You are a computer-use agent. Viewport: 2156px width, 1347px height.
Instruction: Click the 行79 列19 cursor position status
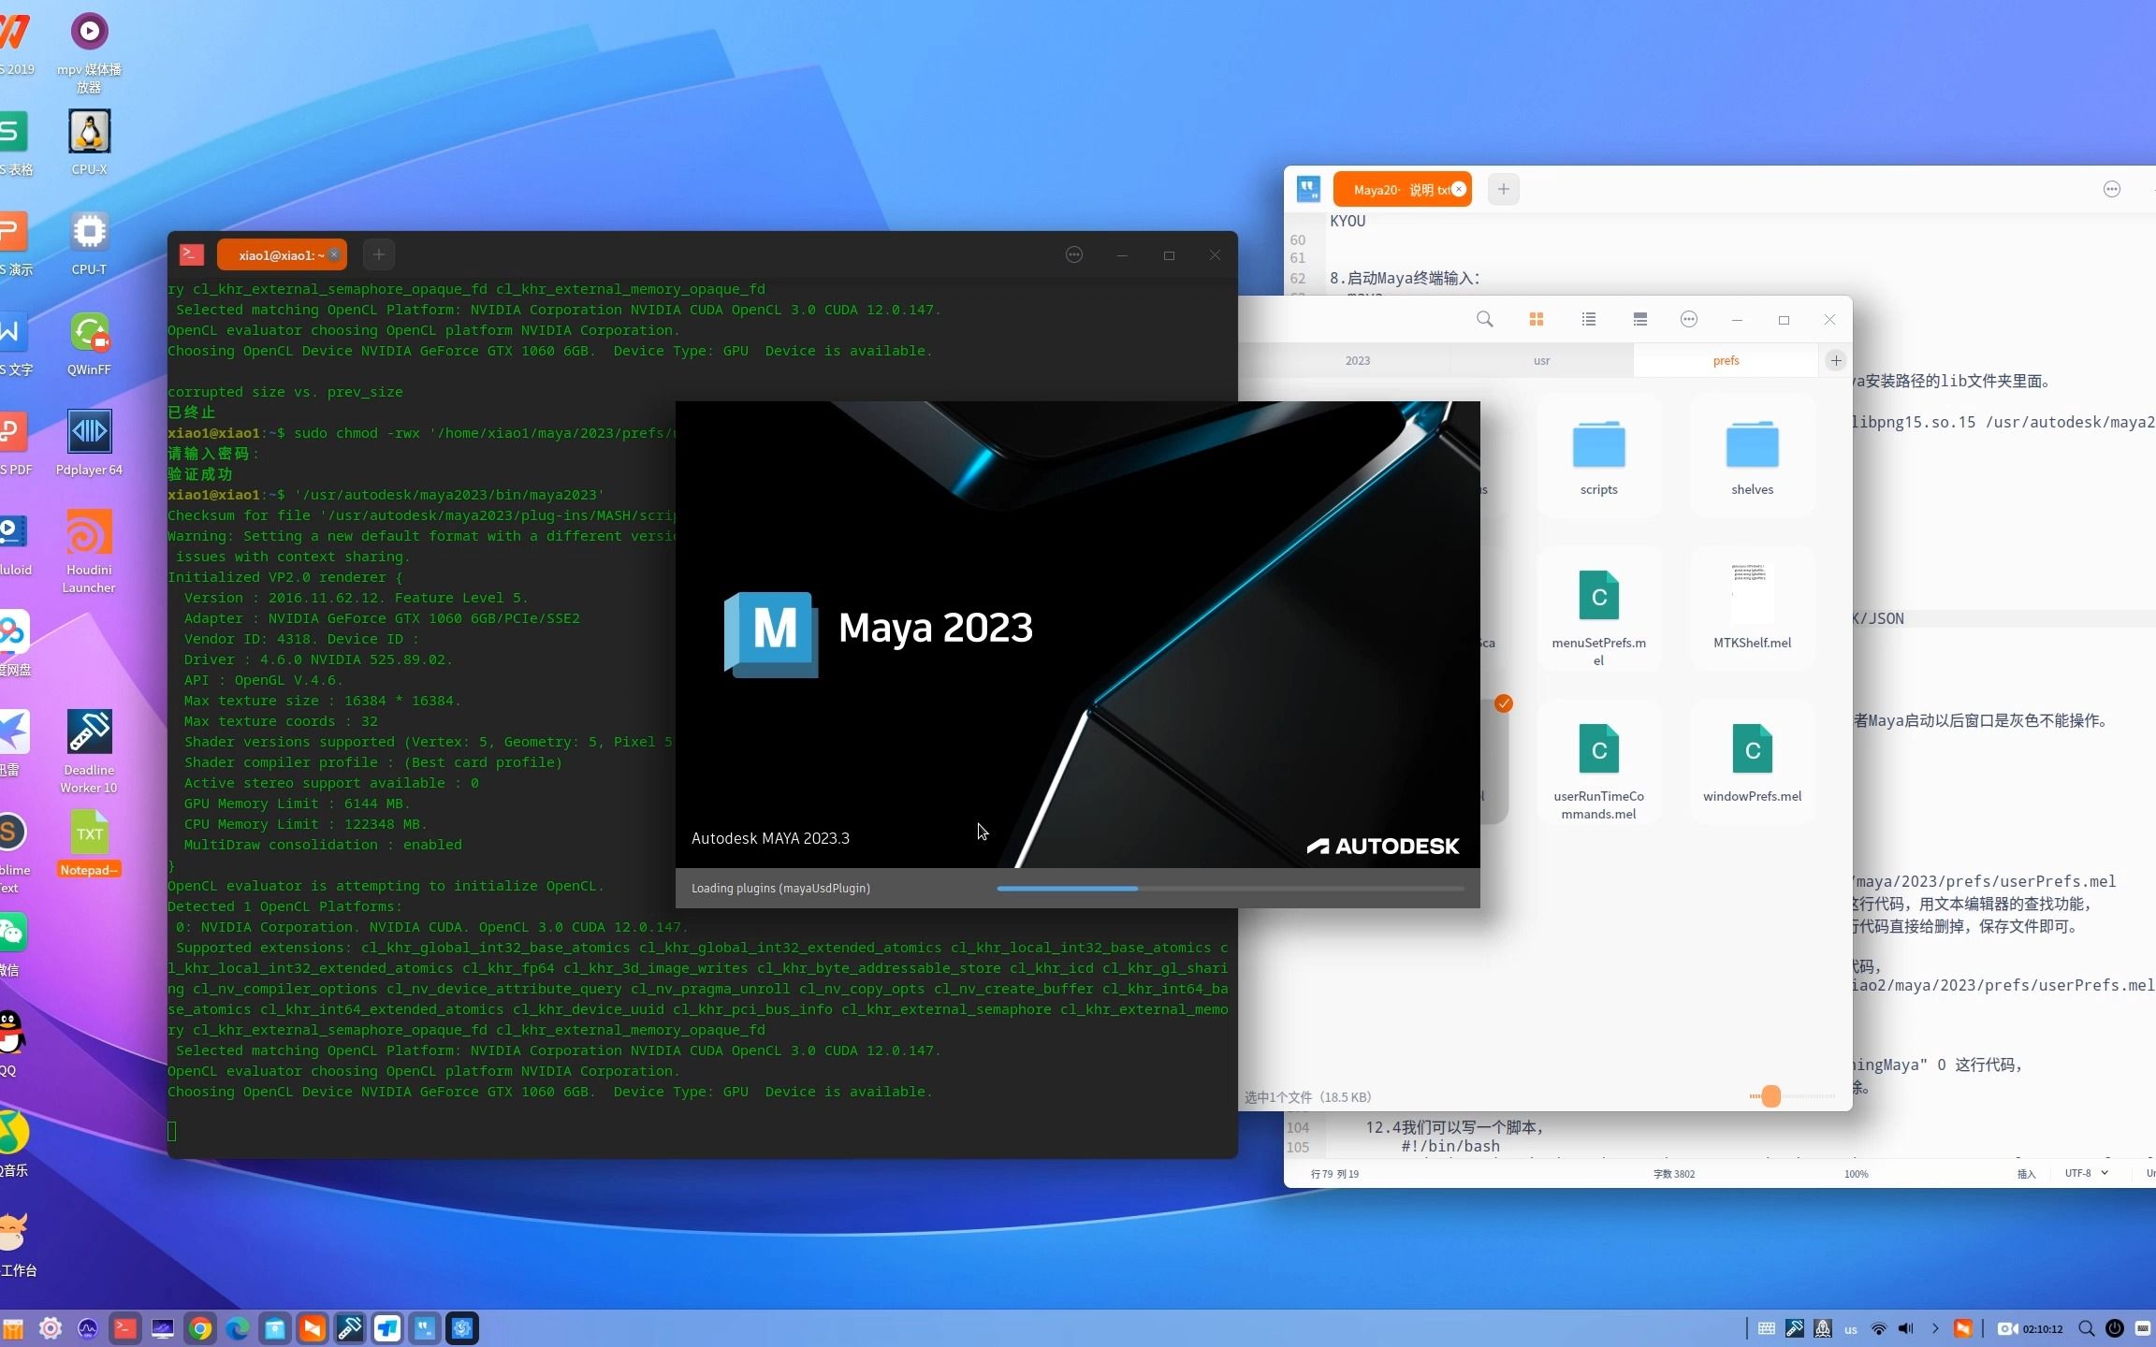click(x=1334, y=1173)
